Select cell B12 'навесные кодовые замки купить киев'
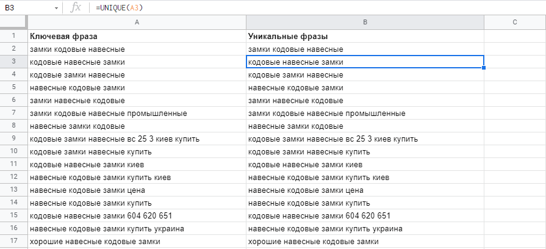The width and height of the screenshot is (546, 249). click(365, 177)
